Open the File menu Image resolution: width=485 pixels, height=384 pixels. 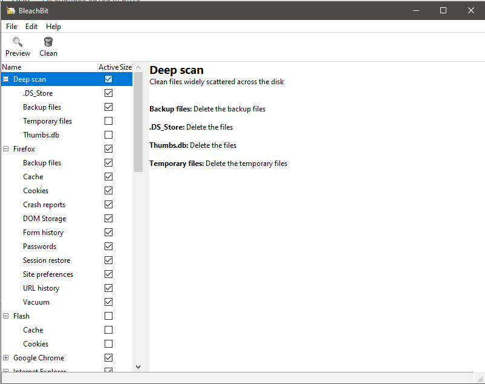11,27
